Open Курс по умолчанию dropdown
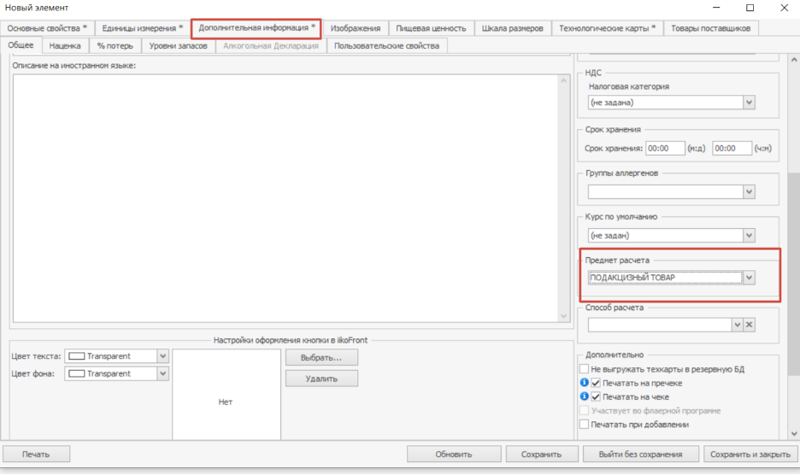 (749, 235)
